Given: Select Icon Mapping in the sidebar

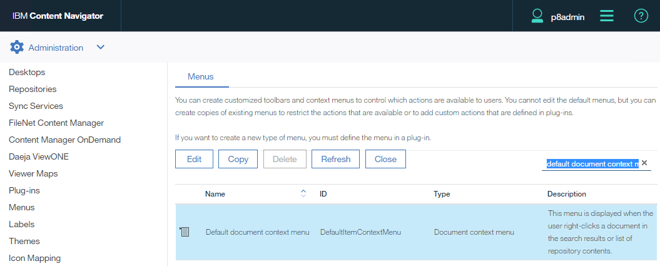Looking at the screenshot, I should tap(34, 258).
